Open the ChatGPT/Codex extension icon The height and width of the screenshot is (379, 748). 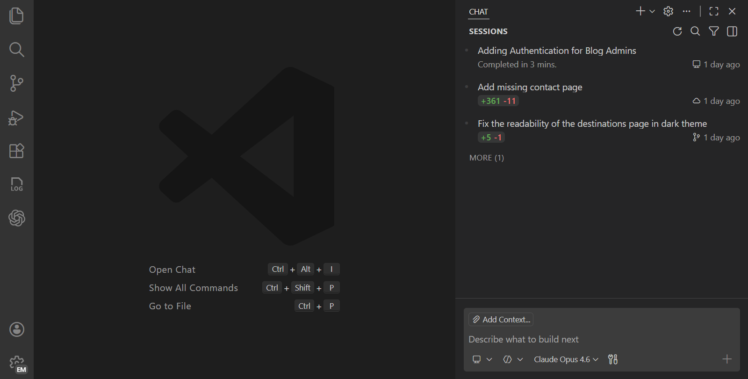(17, 218)
